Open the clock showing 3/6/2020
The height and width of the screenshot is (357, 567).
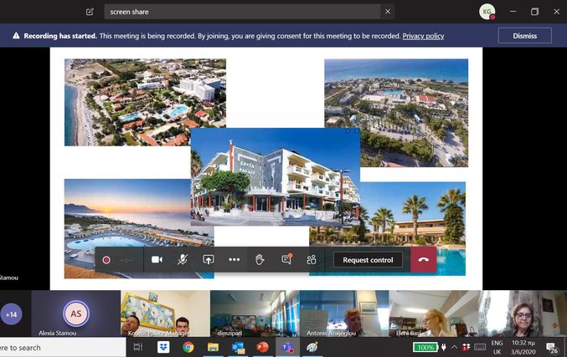tap(523, 347)
